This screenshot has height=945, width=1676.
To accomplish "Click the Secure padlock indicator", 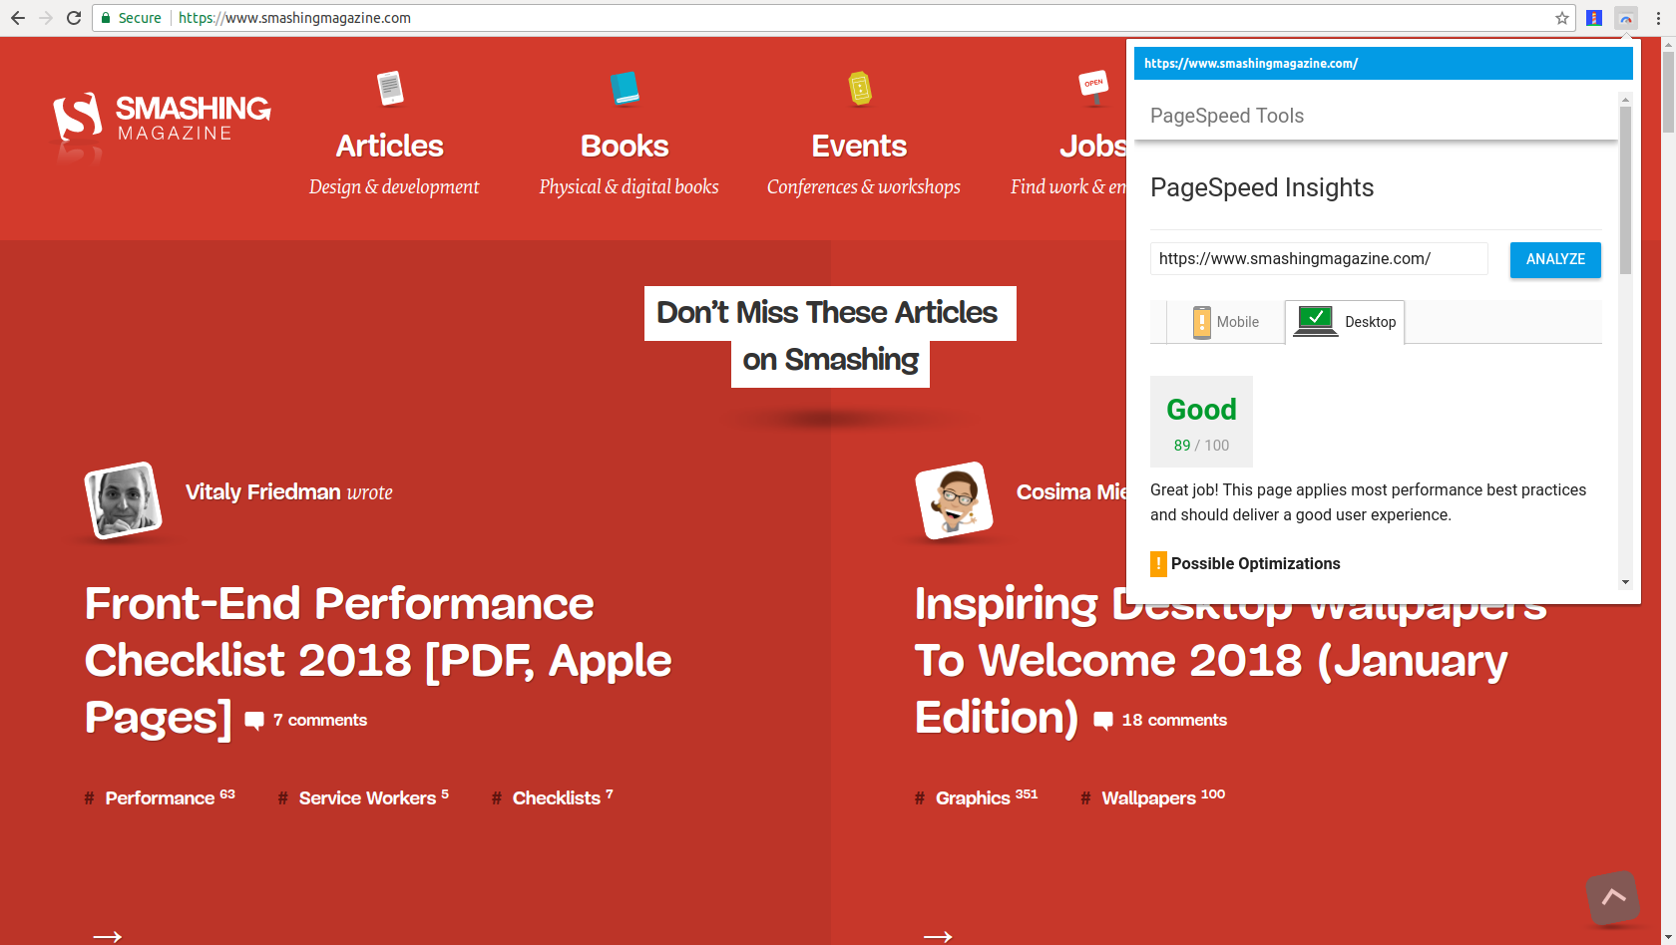I will coord(131,18).
